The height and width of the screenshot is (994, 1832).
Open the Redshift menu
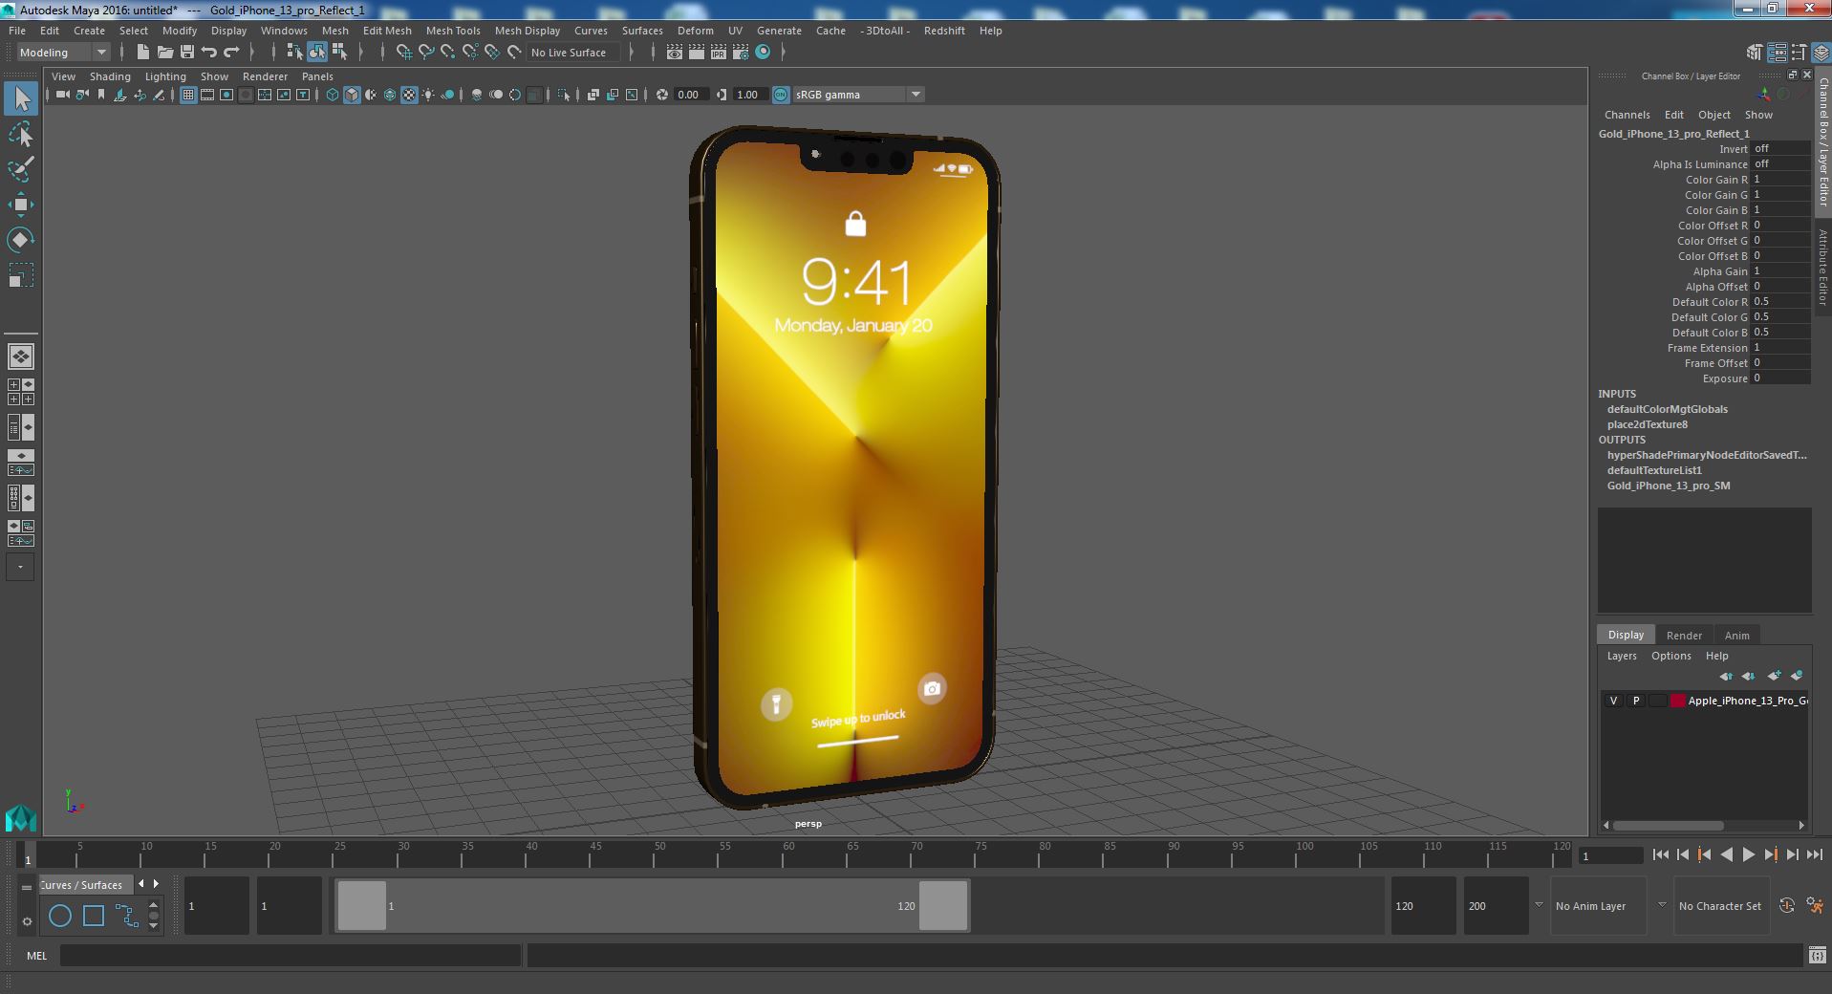944,31
